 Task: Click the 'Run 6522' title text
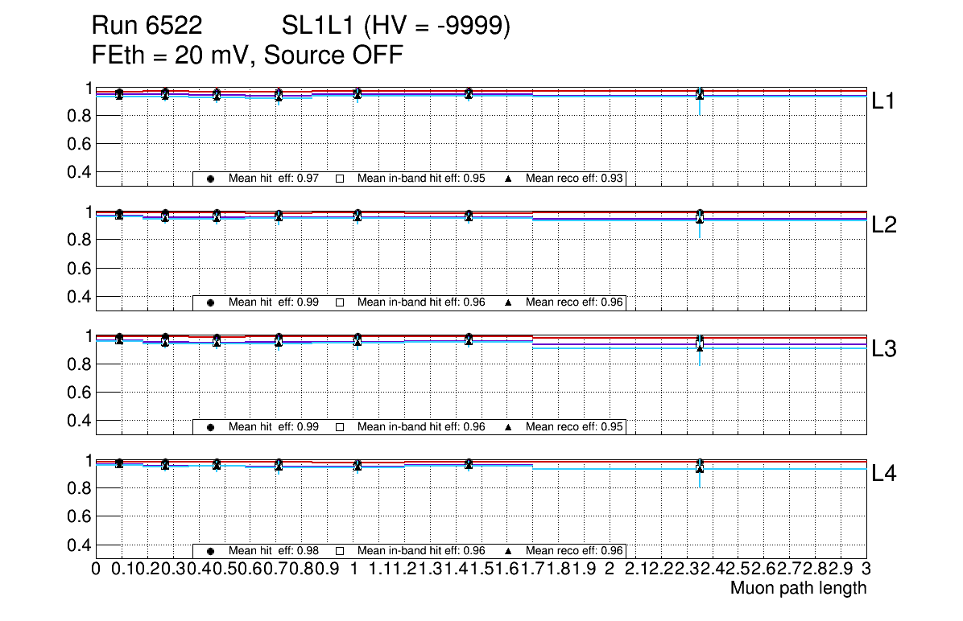coord(147,27)
